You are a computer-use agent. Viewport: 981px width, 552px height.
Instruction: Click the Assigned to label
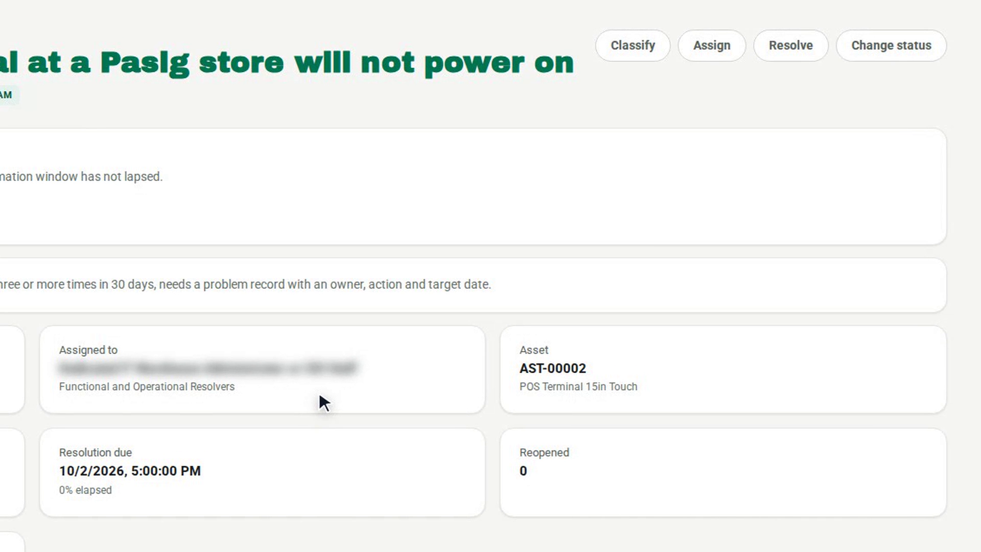[x=88, y=350]
